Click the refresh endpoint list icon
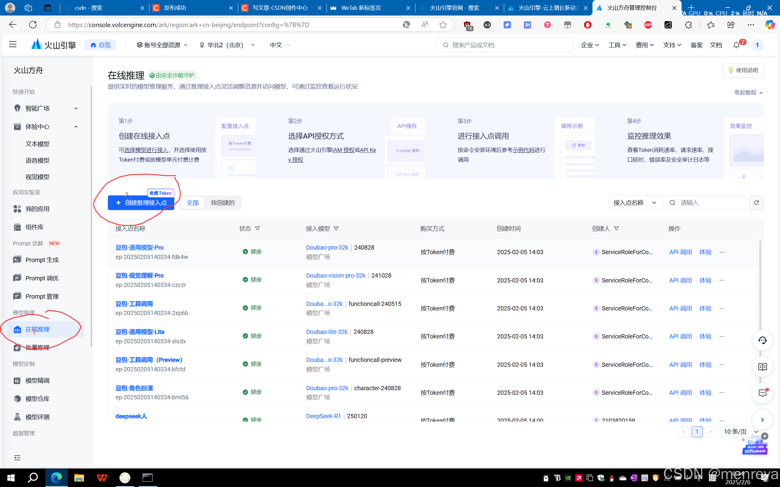 pyautogui.click(x=756, y=203)
